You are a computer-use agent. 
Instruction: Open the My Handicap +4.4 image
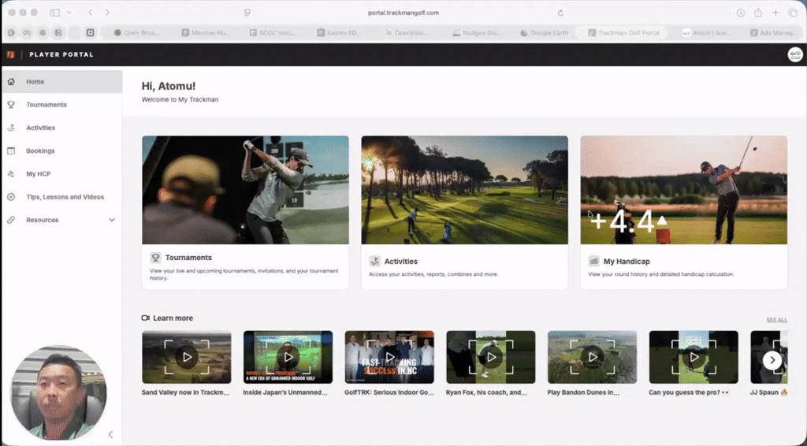point(684,190)
